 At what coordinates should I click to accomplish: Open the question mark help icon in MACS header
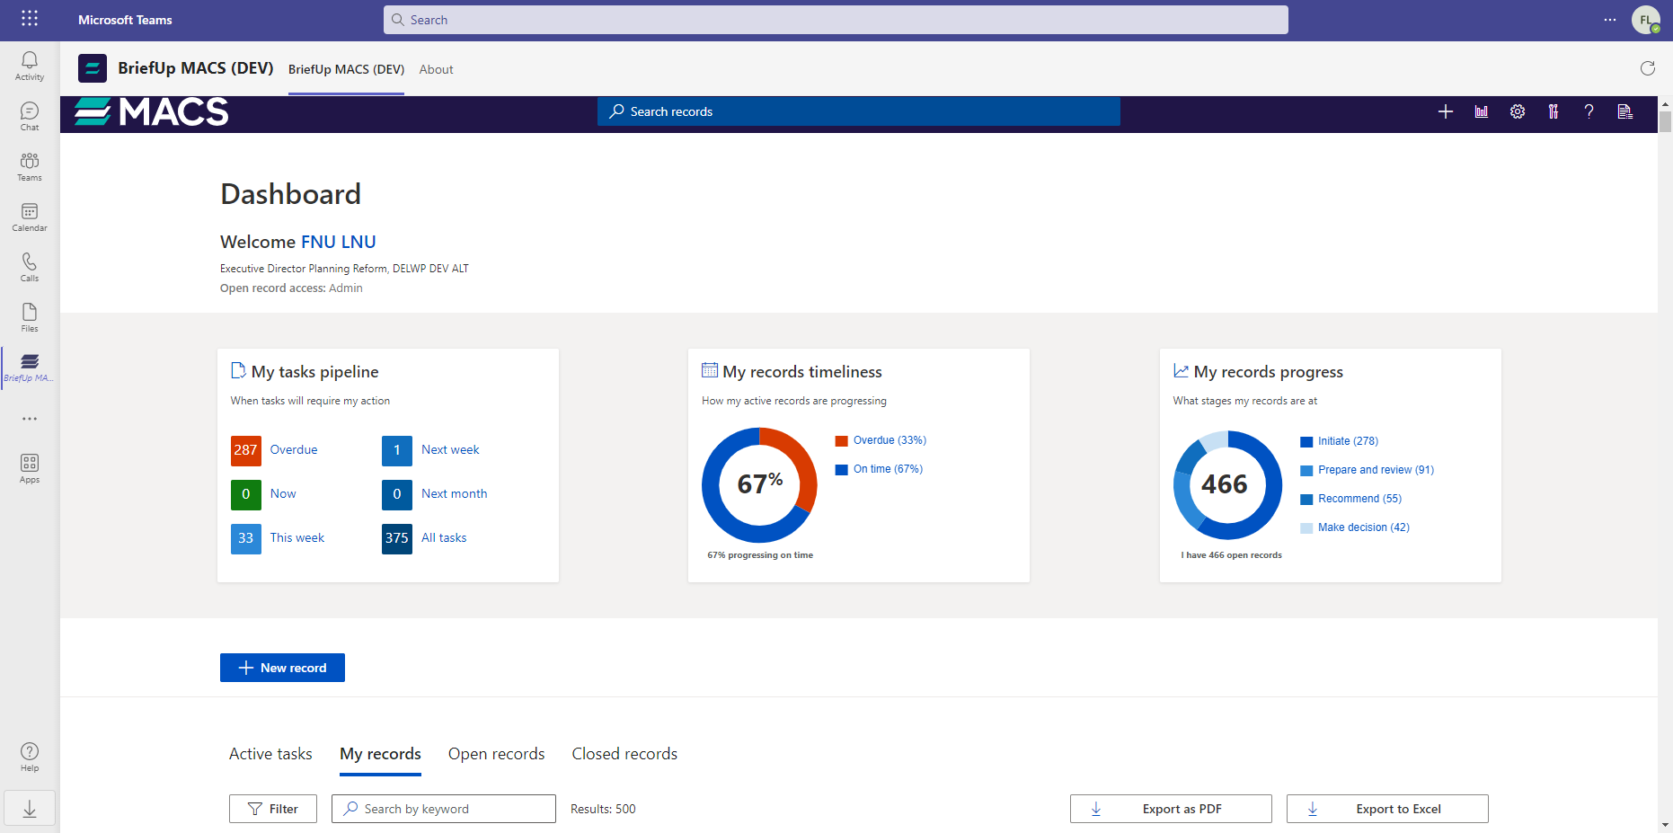coord(1589,111)
